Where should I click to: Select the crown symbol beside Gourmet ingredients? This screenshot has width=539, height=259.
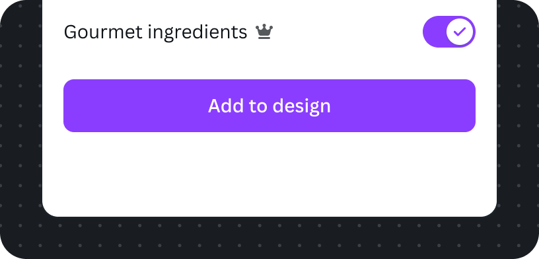pos(264,32)
